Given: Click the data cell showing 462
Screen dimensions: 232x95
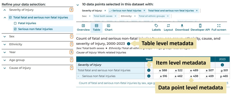Looking at the screenshot, I should click(176, 76).
